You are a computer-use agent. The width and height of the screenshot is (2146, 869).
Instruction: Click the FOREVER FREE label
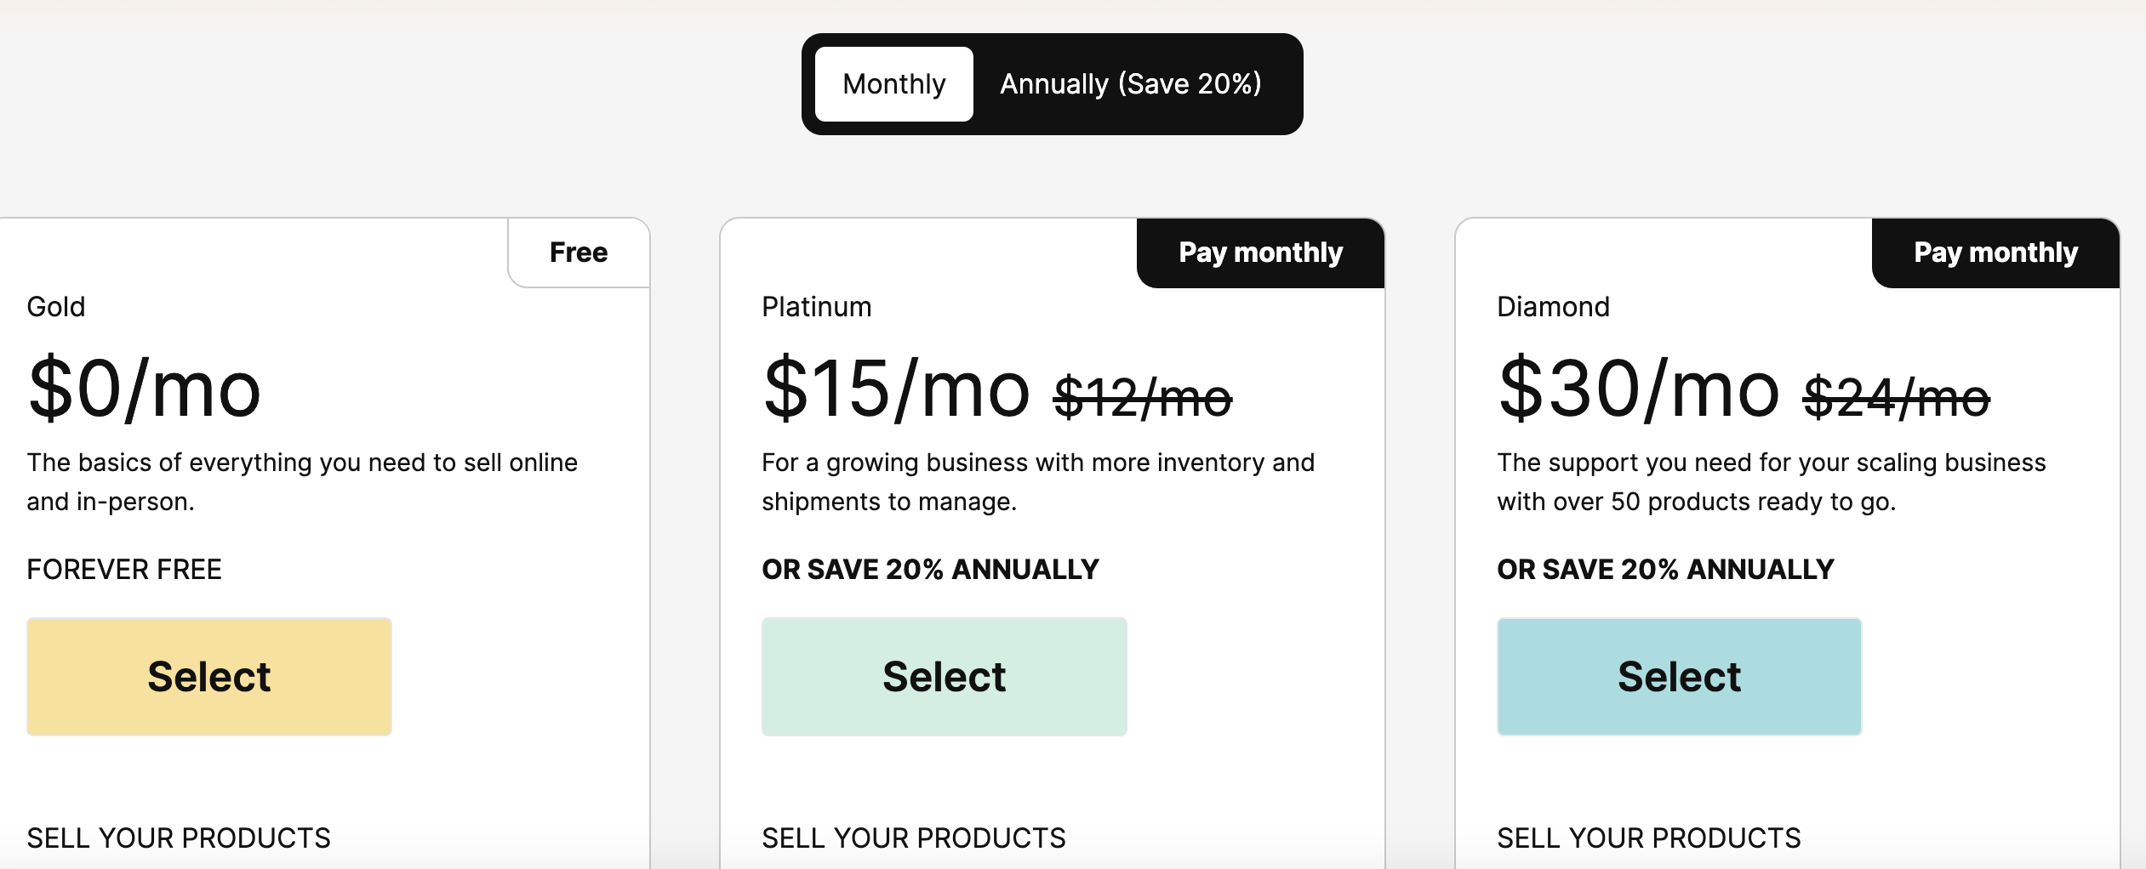click(x=124, y=570)
